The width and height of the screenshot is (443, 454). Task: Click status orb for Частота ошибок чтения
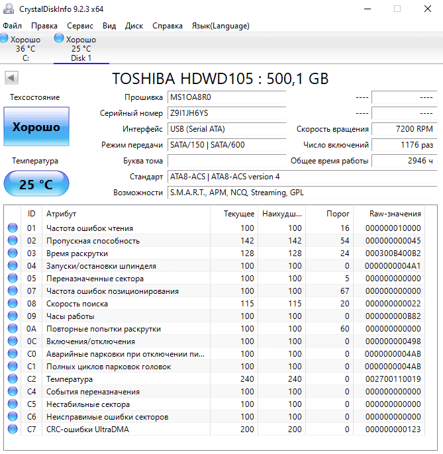click(13, 228)
